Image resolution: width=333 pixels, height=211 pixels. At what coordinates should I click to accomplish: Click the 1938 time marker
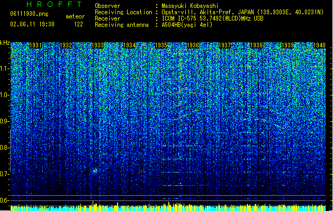click(256, 45)
